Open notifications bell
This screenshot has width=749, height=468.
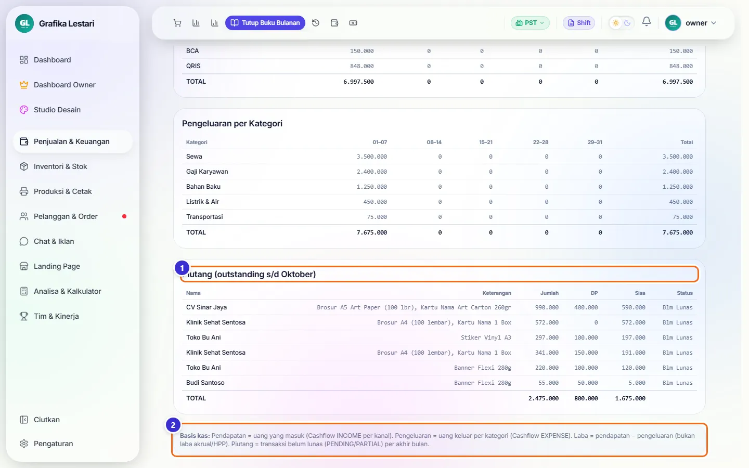tap(647, 22)
